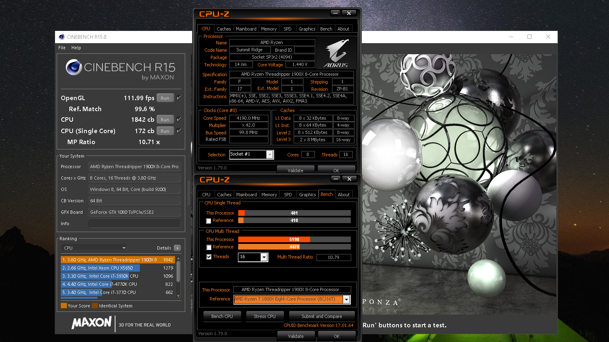609x342 pixels.
Task: Enable Reference checkbox under CPU Multi Thread
Action: [209, 247]
